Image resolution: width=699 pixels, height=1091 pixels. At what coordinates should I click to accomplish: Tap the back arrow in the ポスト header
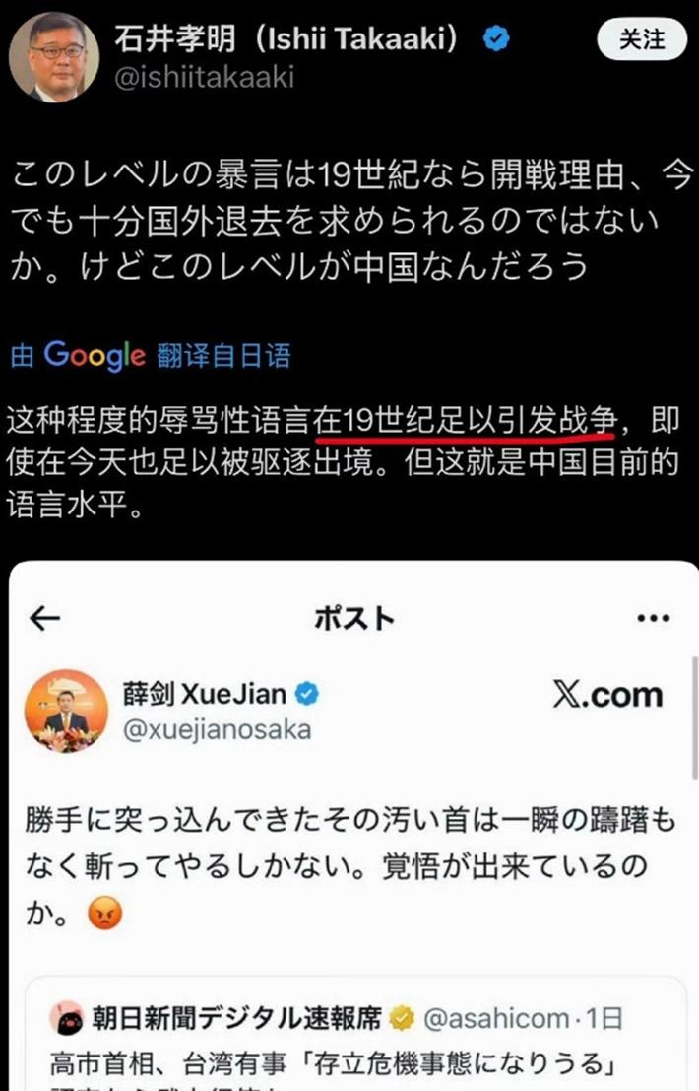(x=45, y=618)
